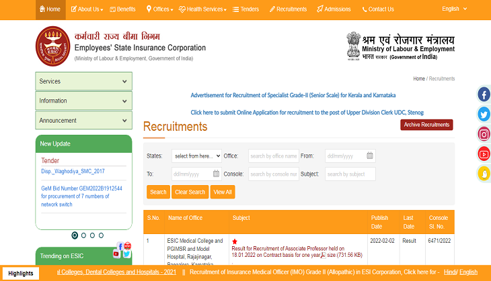
Task: Click Colleges, Dental Colleges and Hospitals - 2021 link
Action: tap(116, 272)
